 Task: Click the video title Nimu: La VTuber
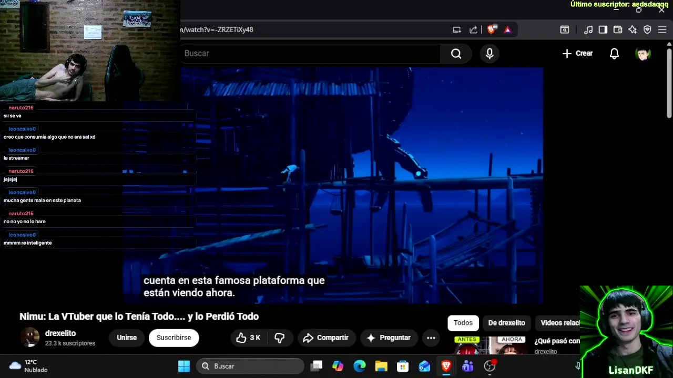coord(139,317)
